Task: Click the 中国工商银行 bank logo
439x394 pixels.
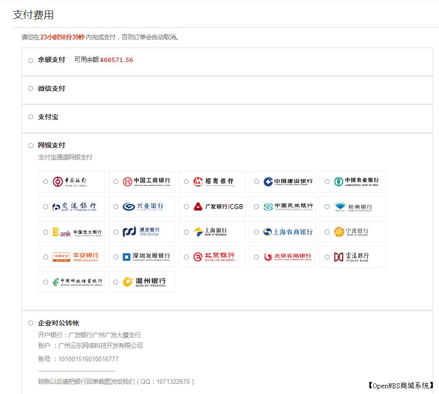Action: point(146,182)
